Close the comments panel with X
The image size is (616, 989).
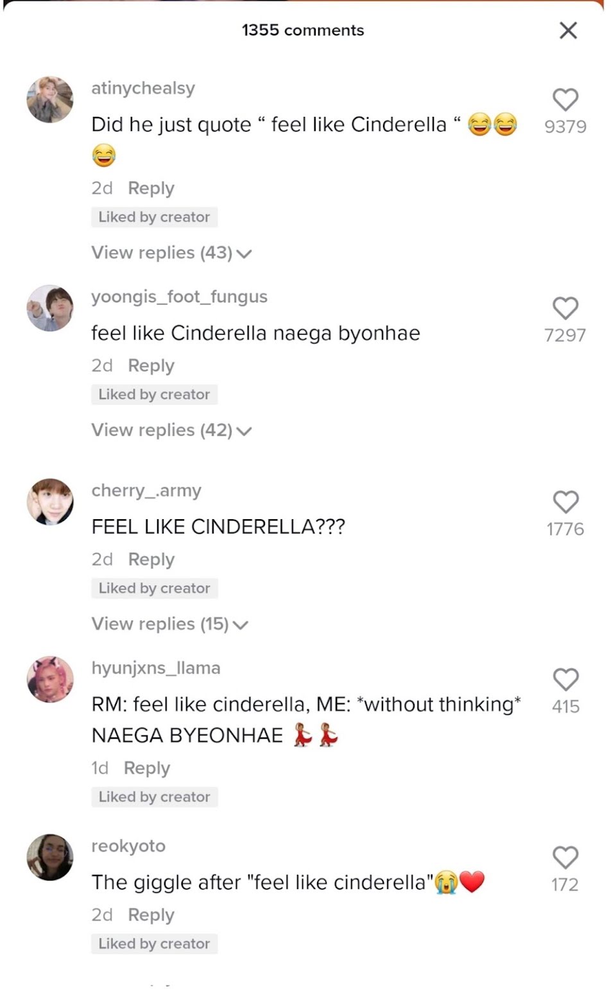568,30
